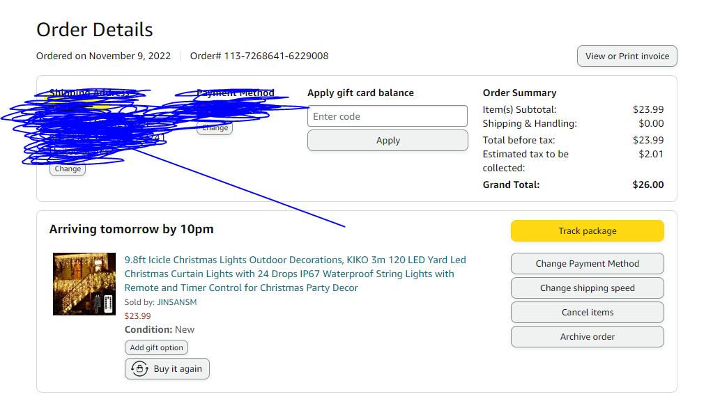The height and width of the screenshot is (408, 713).
Task: Click View or Print invoice button
Action: [x=627, y=56]
